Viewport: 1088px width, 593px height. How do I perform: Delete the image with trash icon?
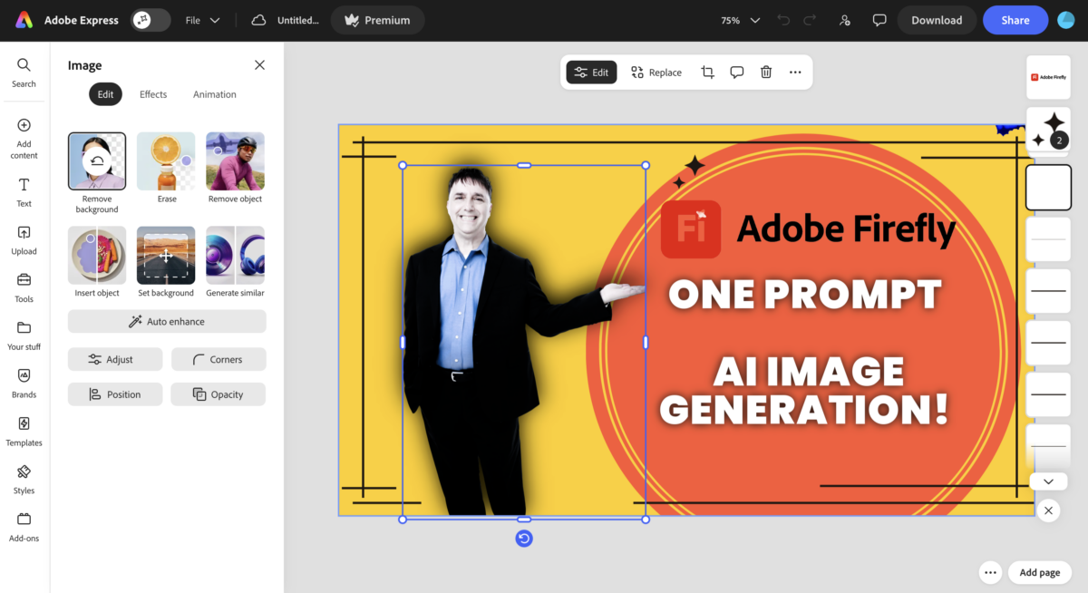(x=766, y=73)
